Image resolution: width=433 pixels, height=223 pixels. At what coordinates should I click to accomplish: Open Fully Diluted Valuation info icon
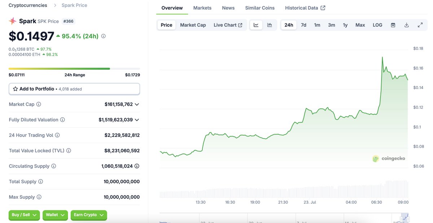(x=62, y=120)
